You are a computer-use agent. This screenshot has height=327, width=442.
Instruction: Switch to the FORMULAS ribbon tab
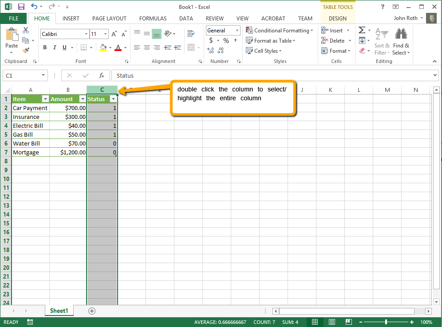(x=153, y=18)
